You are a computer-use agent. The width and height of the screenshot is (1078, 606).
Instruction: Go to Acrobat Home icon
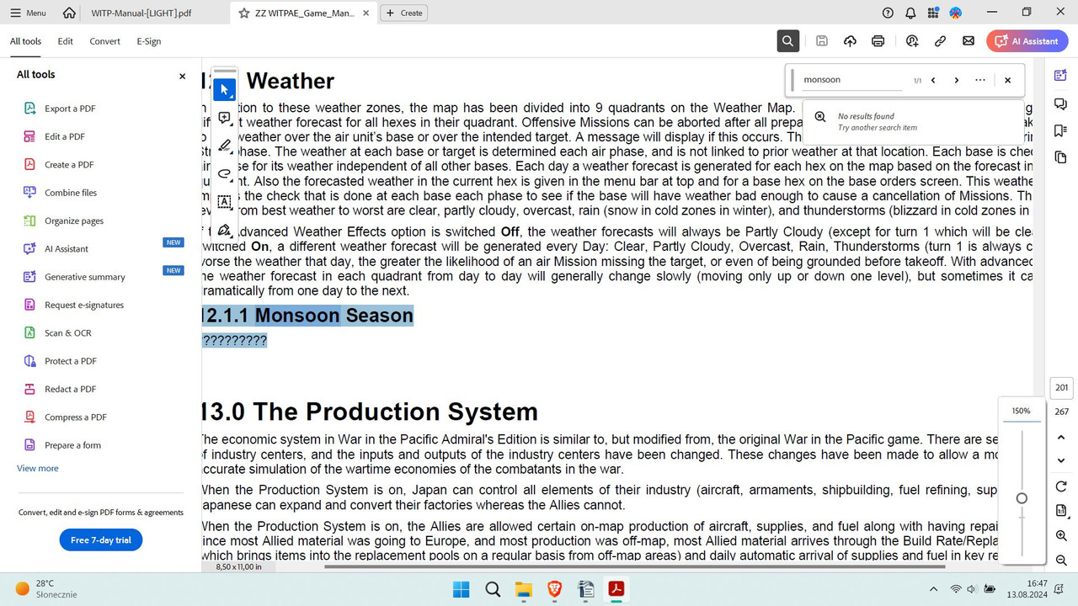click(69, 13)
